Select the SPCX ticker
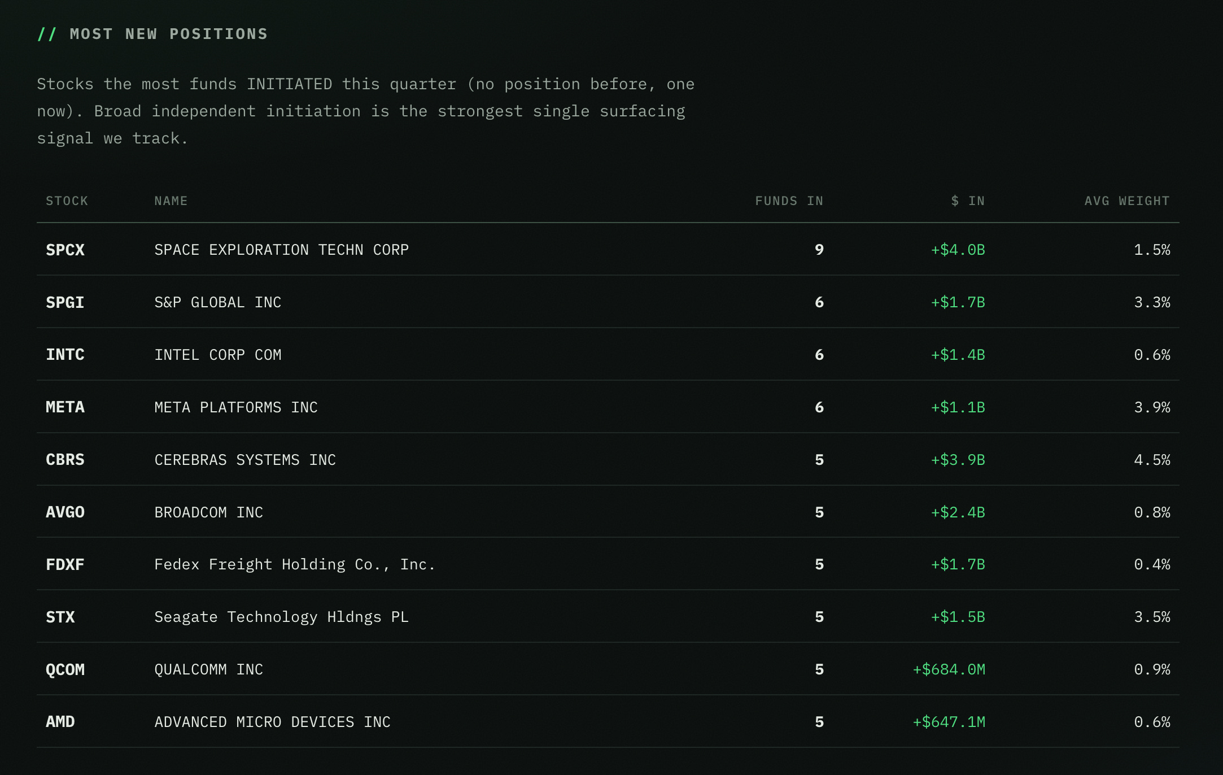 65,250
